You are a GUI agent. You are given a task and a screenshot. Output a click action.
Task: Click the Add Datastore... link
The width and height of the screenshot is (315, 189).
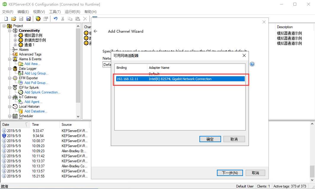click(36, 111)
